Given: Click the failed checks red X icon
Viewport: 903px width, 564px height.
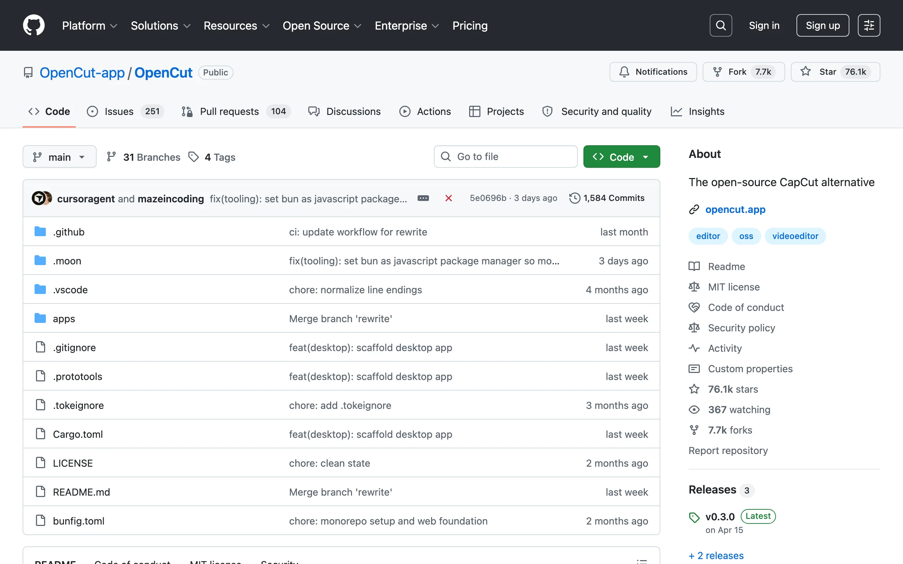Looking at the screenshot, I should coord(449,198).
